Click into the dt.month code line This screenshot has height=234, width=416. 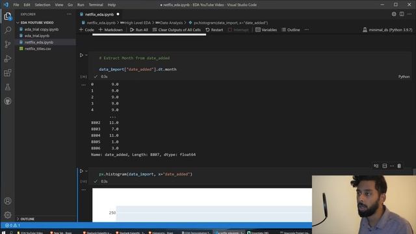(x=138, y=70)
